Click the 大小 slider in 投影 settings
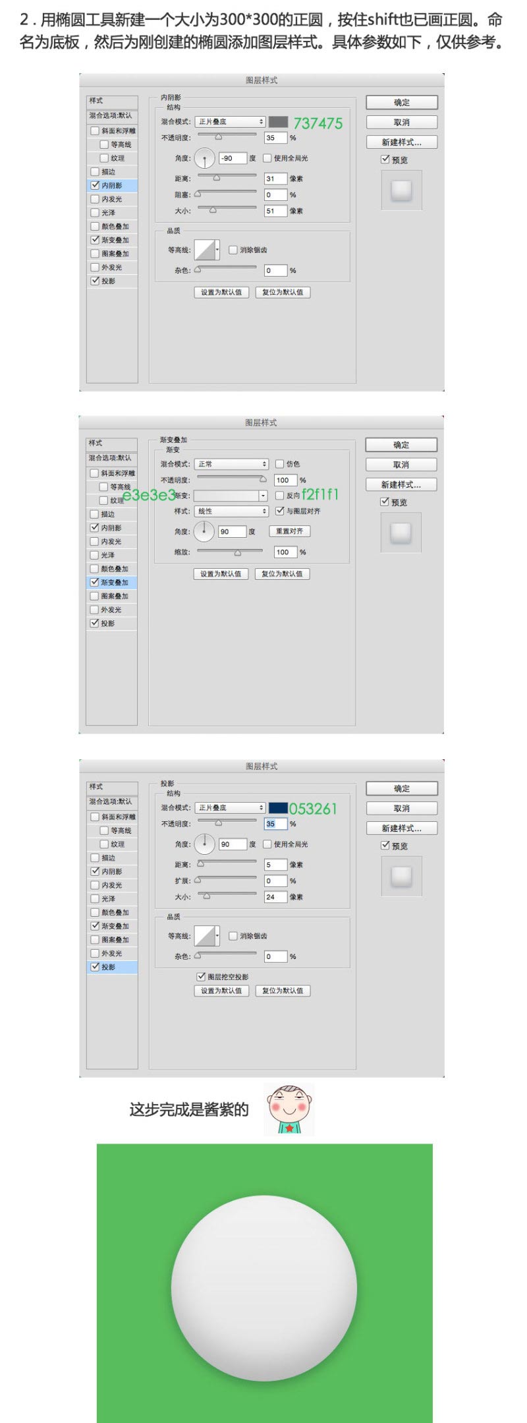 (x=226, y=895)
